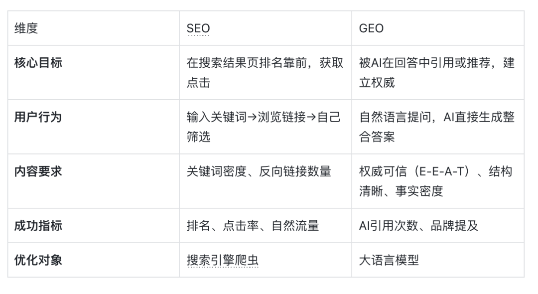Screen dimensions: 538x294
Task: Select the cell 被AI在回答中引用或推荐
Action: pos(438,72)
